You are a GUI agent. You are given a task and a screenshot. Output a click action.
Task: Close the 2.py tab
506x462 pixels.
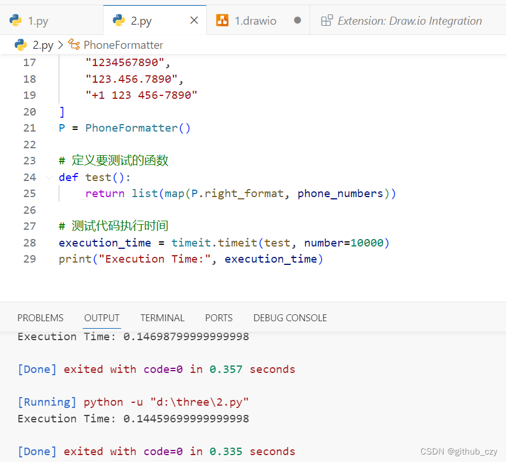(194, 20)
